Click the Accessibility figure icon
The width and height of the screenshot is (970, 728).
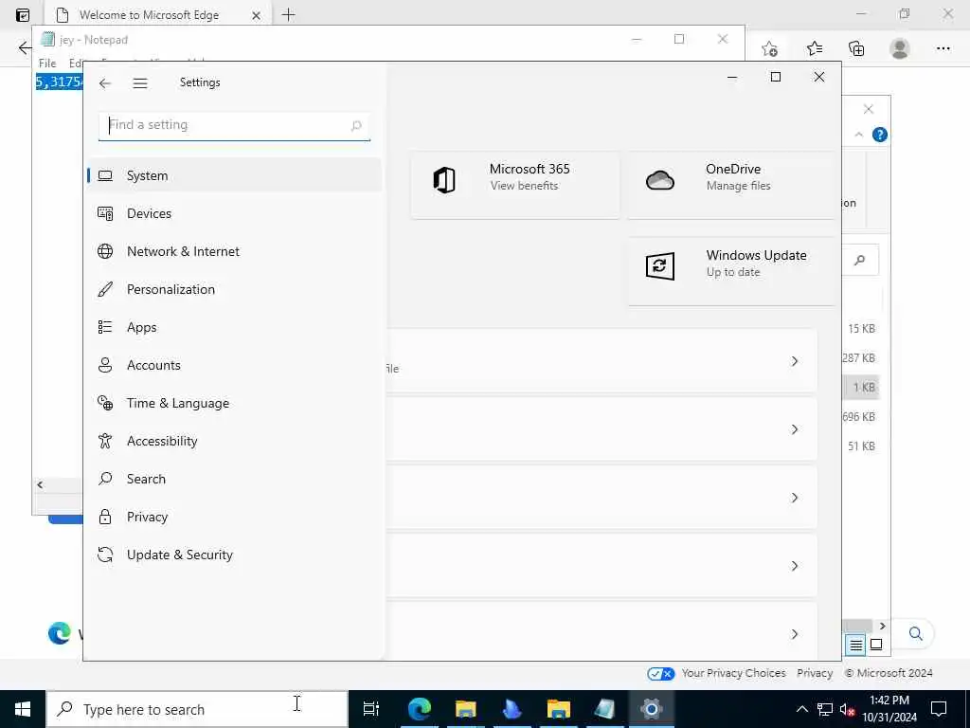point(105,441)
